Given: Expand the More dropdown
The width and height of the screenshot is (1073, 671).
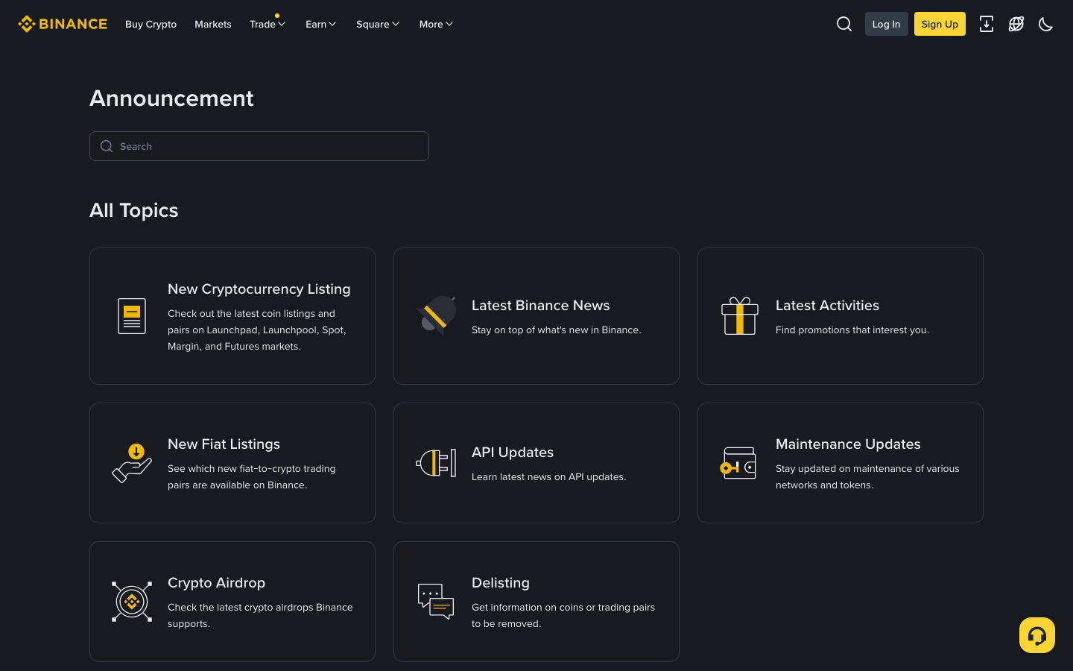Looking at the screenshot, I should (435, 24).
